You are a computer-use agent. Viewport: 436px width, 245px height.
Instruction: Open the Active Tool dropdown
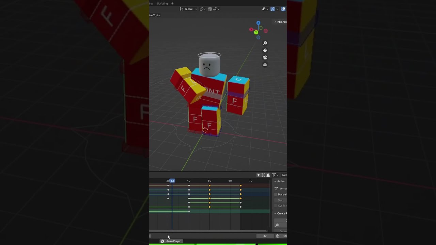155,15
